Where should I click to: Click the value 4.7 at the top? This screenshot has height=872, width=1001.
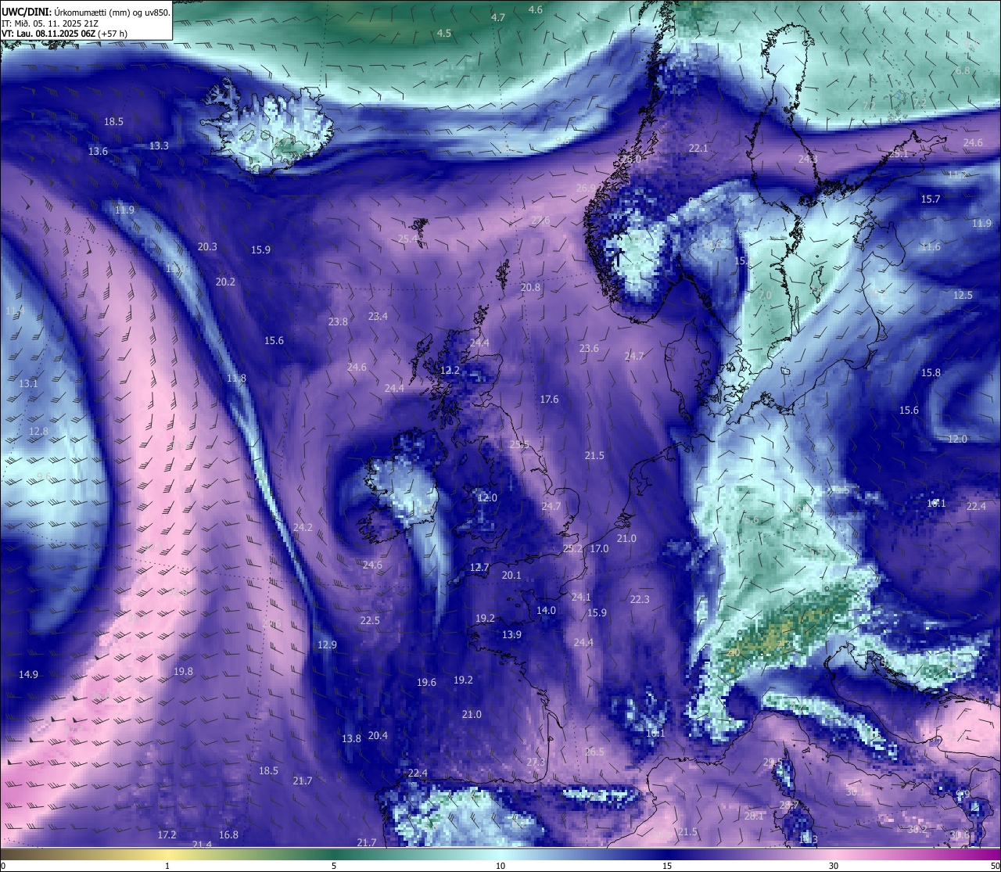(x=498, y=17)
